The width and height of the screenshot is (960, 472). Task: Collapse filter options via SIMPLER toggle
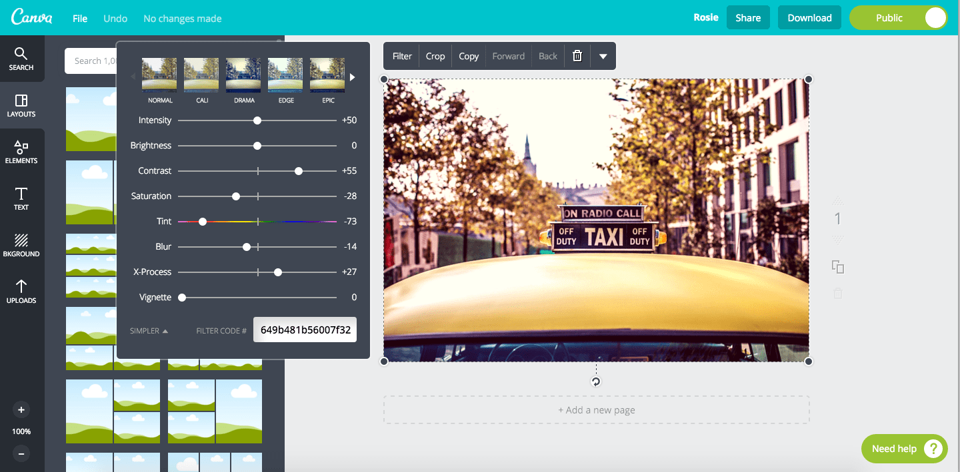point(148,330)
